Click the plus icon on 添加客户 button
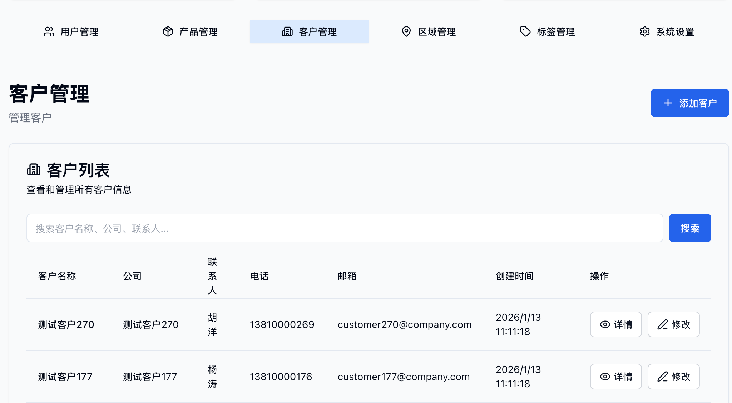 click(668, 103)
